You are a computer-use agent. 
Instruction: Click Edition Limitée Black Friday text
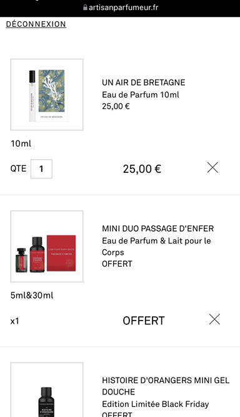[156, 404]
